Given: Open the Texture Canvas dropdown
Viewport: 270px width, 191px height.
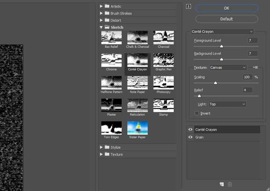Looking at the screenshot, I should coord(228,67).
